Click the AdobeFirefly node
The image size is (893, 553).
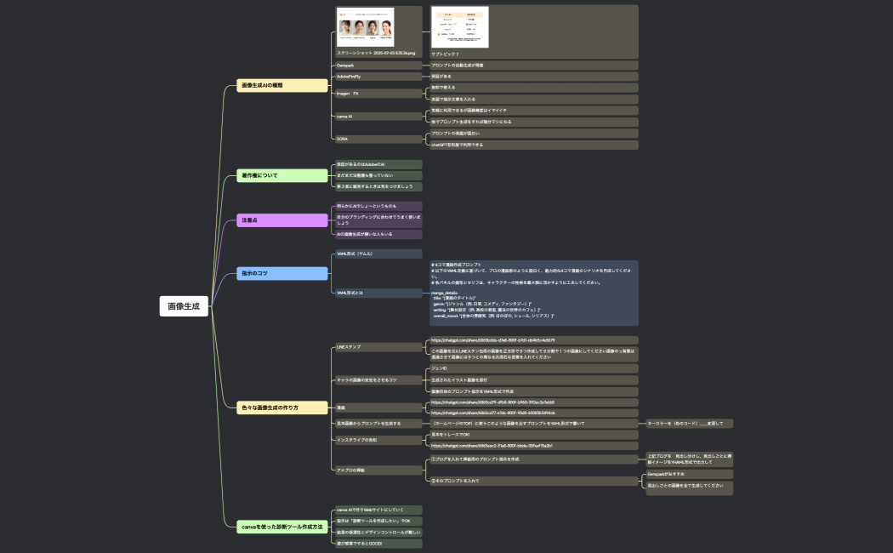(377, 77)
